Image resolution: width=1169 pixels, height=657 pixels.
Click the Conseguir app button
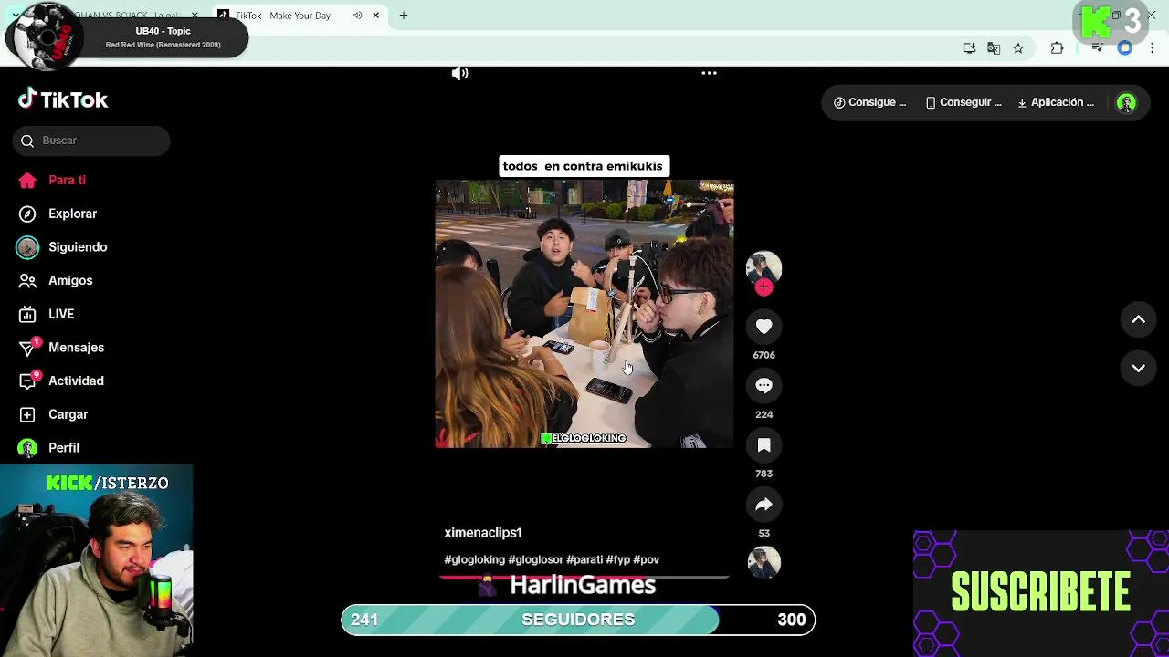(964, 102)
